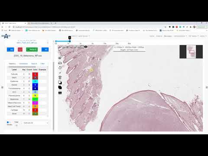Open the Administration dropdown menu
Viewport: 208px width, 156px height.
pyautogui.click(x=180, y=36)
